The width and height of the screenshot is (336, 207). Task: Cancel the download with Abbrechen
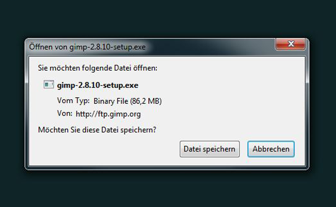click(x=271, y=149)
